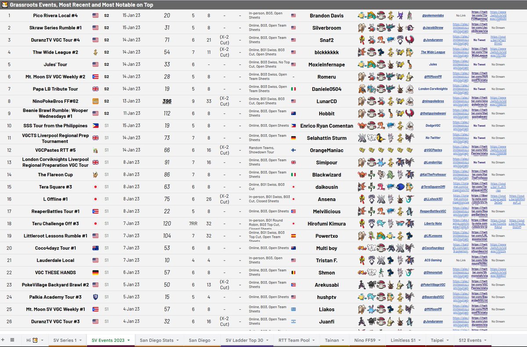This screenshot has width=527, height=347.
Task: Click the VGCPastes RTT #5 logo icon
Action: coord(95,150)
